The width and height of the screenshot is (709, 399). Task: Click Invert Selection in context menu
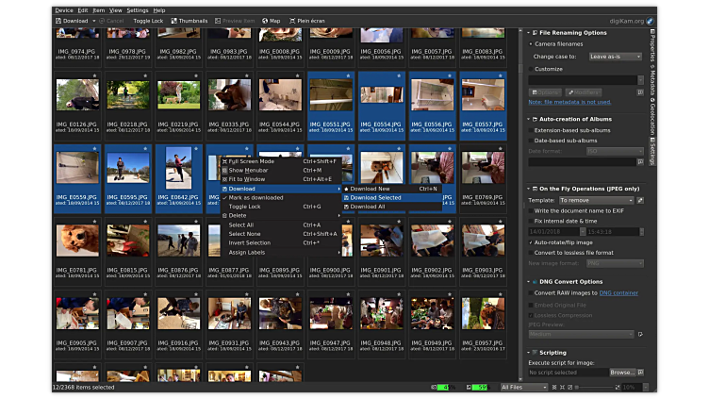click(x=250, y=242)
